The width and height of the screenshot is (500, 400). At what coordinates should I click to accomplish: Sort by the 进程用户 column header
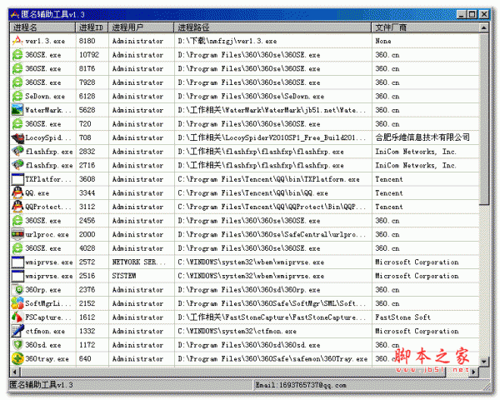142,27
